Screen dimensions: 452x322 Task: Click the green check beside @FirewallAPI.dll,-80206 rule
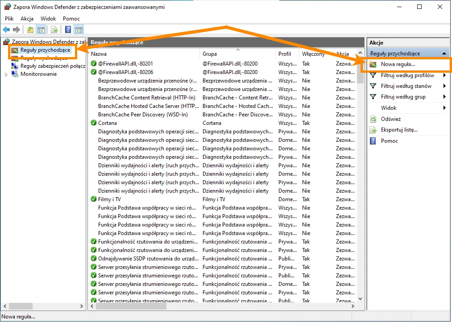tap(93, 72)
